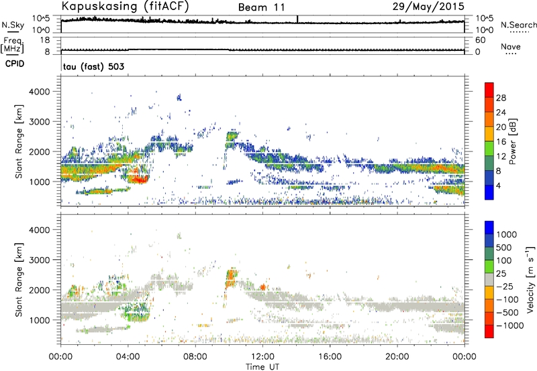Click the vertical noise spike near 14:00
This screenshot has width=537, height=371.
point(297,19)
